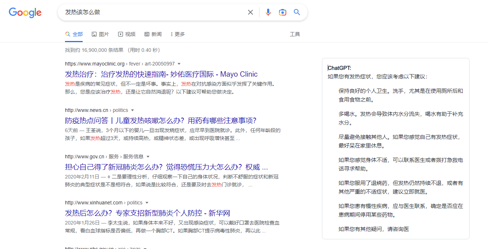Click the Google logo
This screenshot has width=488, height=249.
(x=25, y=13)
